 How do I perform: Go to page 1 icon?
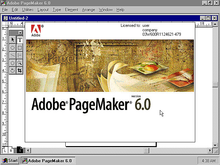tap(20, 150)
